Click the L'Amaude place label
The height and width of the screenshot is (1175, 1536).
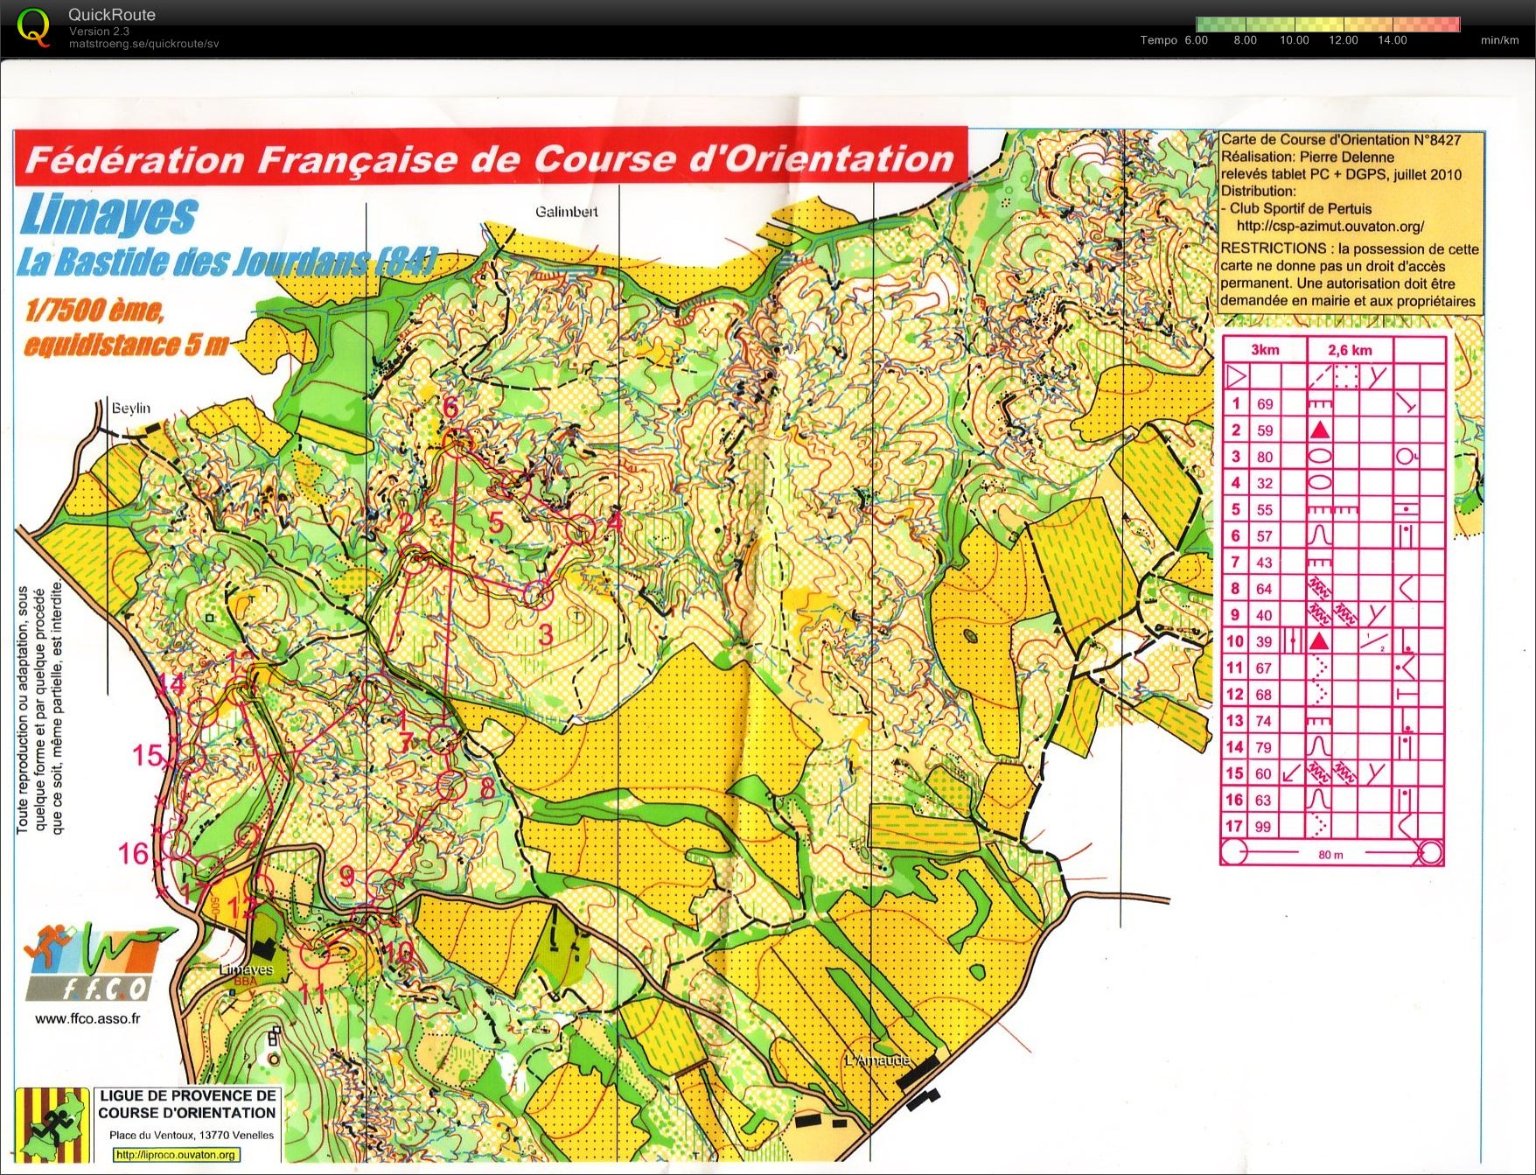(877, 1060)
